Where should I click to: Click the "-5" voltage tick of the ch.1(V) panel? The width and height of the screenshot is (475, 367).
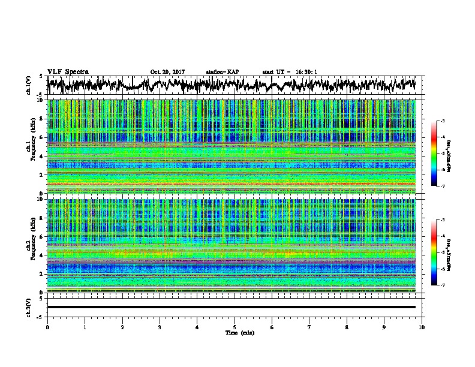point(40,95)
